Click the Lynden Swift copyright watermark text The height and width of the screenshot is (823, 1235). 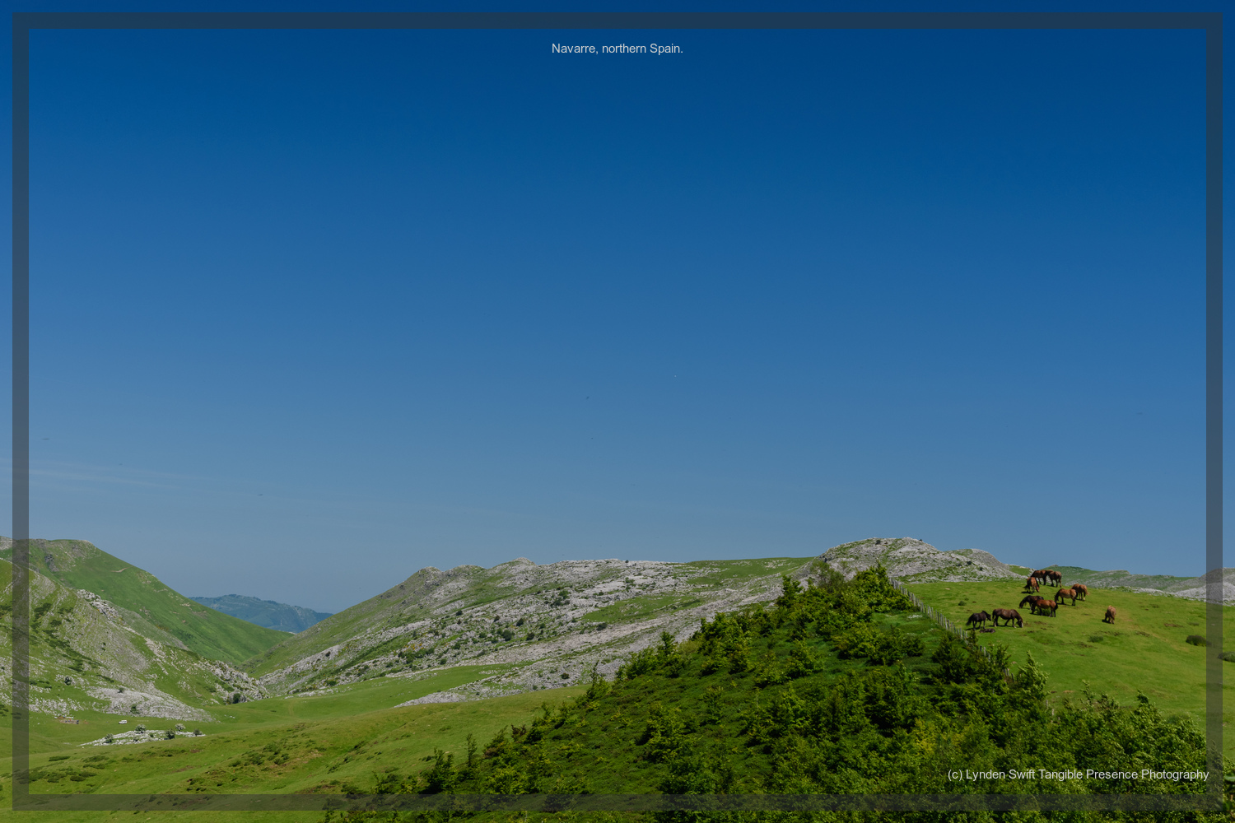(x=1077, y=774)
